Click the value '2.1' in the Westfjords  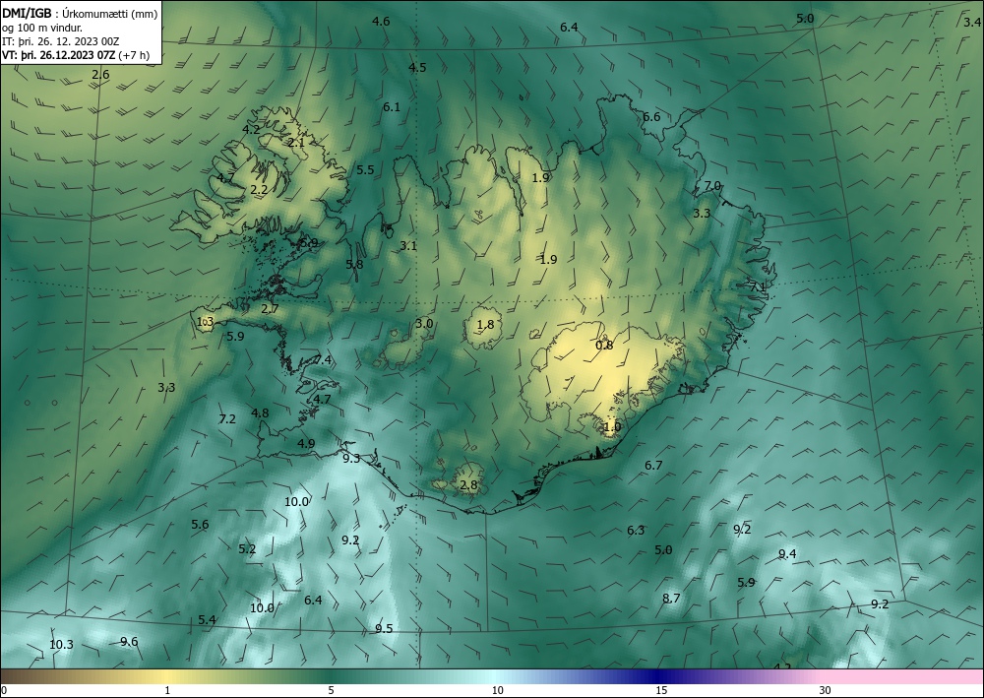point(296,143)
